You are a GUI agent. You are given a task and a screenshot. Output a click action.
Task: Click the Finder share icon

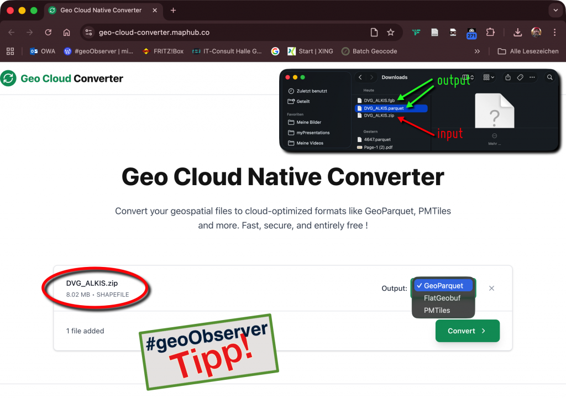pyautogui.click(x=508, y=77)
